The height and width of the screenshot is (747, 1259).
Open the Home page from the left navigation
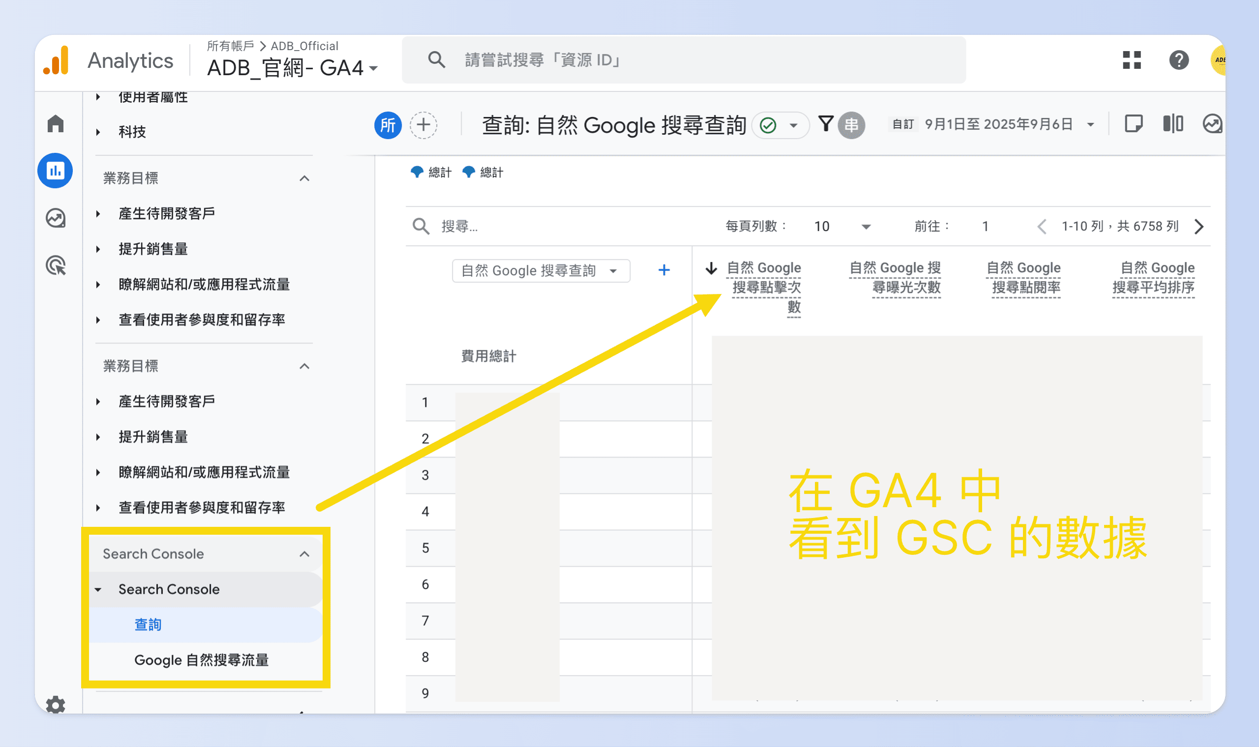[x=56, y=124]
